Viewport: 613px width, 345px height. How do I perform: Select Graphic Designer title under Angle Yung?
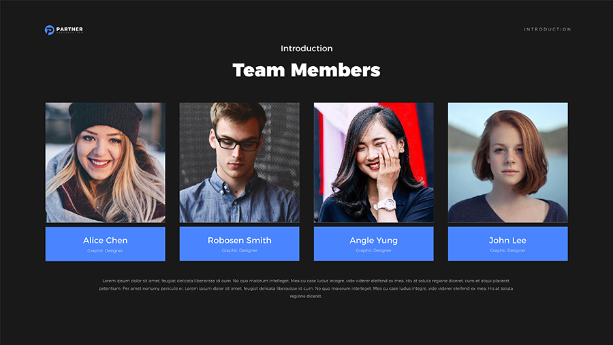(374, 250)
